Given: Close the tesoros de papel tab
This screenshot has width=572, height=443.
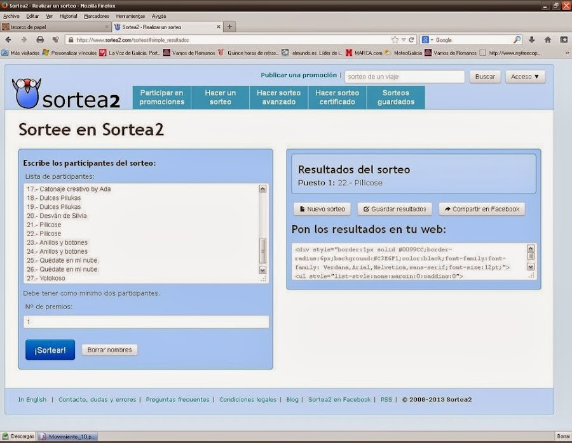Looking at the screenshot, I should (x=107, y=27).
